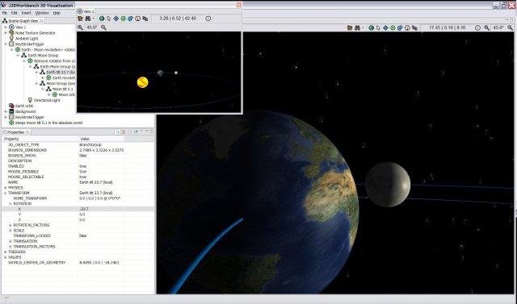This screenshot has width=517, height=304.
Task: Select the blue move-cross tool in floating View 1 toolbar
Action: tap(116, 19)
